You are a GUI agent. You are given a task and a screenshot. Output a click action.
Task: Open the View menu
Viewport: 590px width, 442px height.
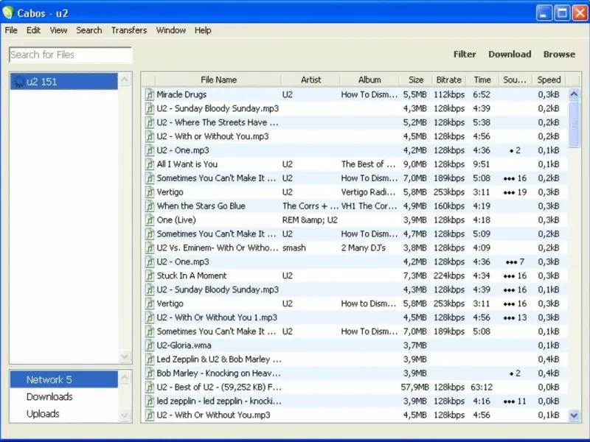point(58,30)
